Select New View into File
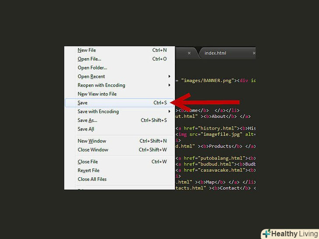Screen dimensions: 319x239 [120, 94]
